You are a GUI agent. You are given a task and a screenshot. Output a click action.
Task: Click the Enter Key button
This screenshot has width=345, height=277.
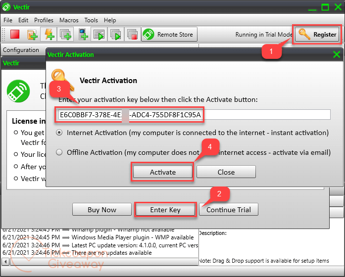click(165, 210)
